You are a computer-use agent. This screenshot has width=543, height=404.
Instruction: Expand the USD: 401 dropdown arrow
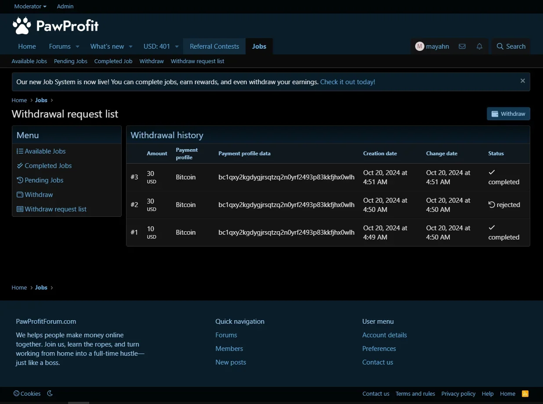tap(177, 46)
